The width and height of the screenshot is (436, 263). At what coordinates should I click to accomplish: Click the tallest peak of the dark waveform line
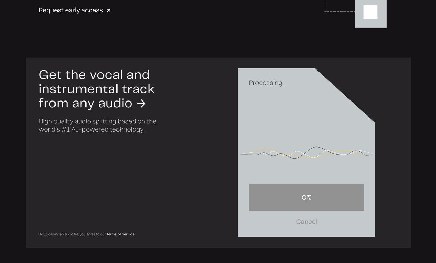(x=317, y=148)
